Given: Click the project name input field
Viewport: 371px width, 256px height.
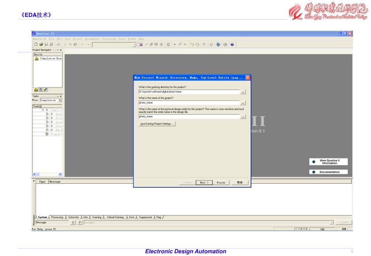Looking at the screenshot, I should point(189,103).
